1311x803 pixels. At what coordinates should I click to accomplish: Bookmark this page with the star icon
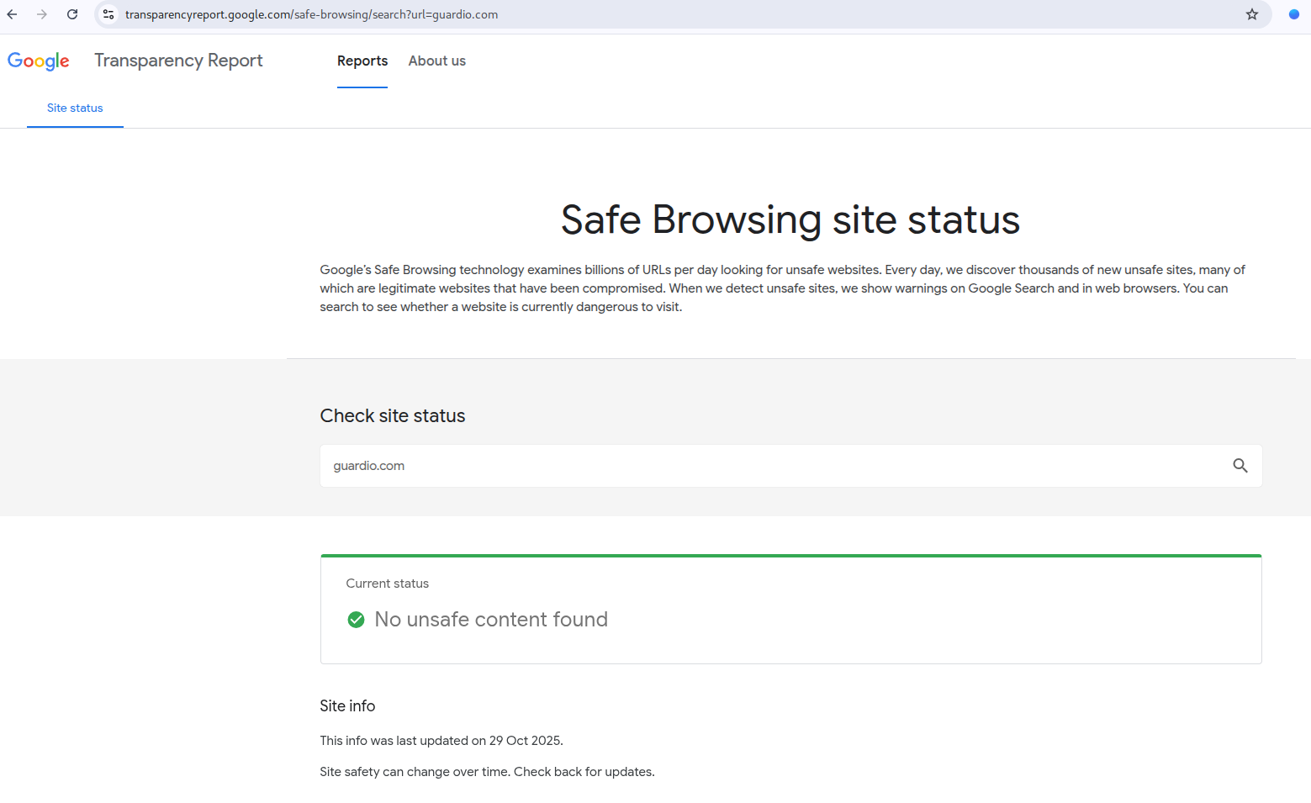pos(1252,14)
